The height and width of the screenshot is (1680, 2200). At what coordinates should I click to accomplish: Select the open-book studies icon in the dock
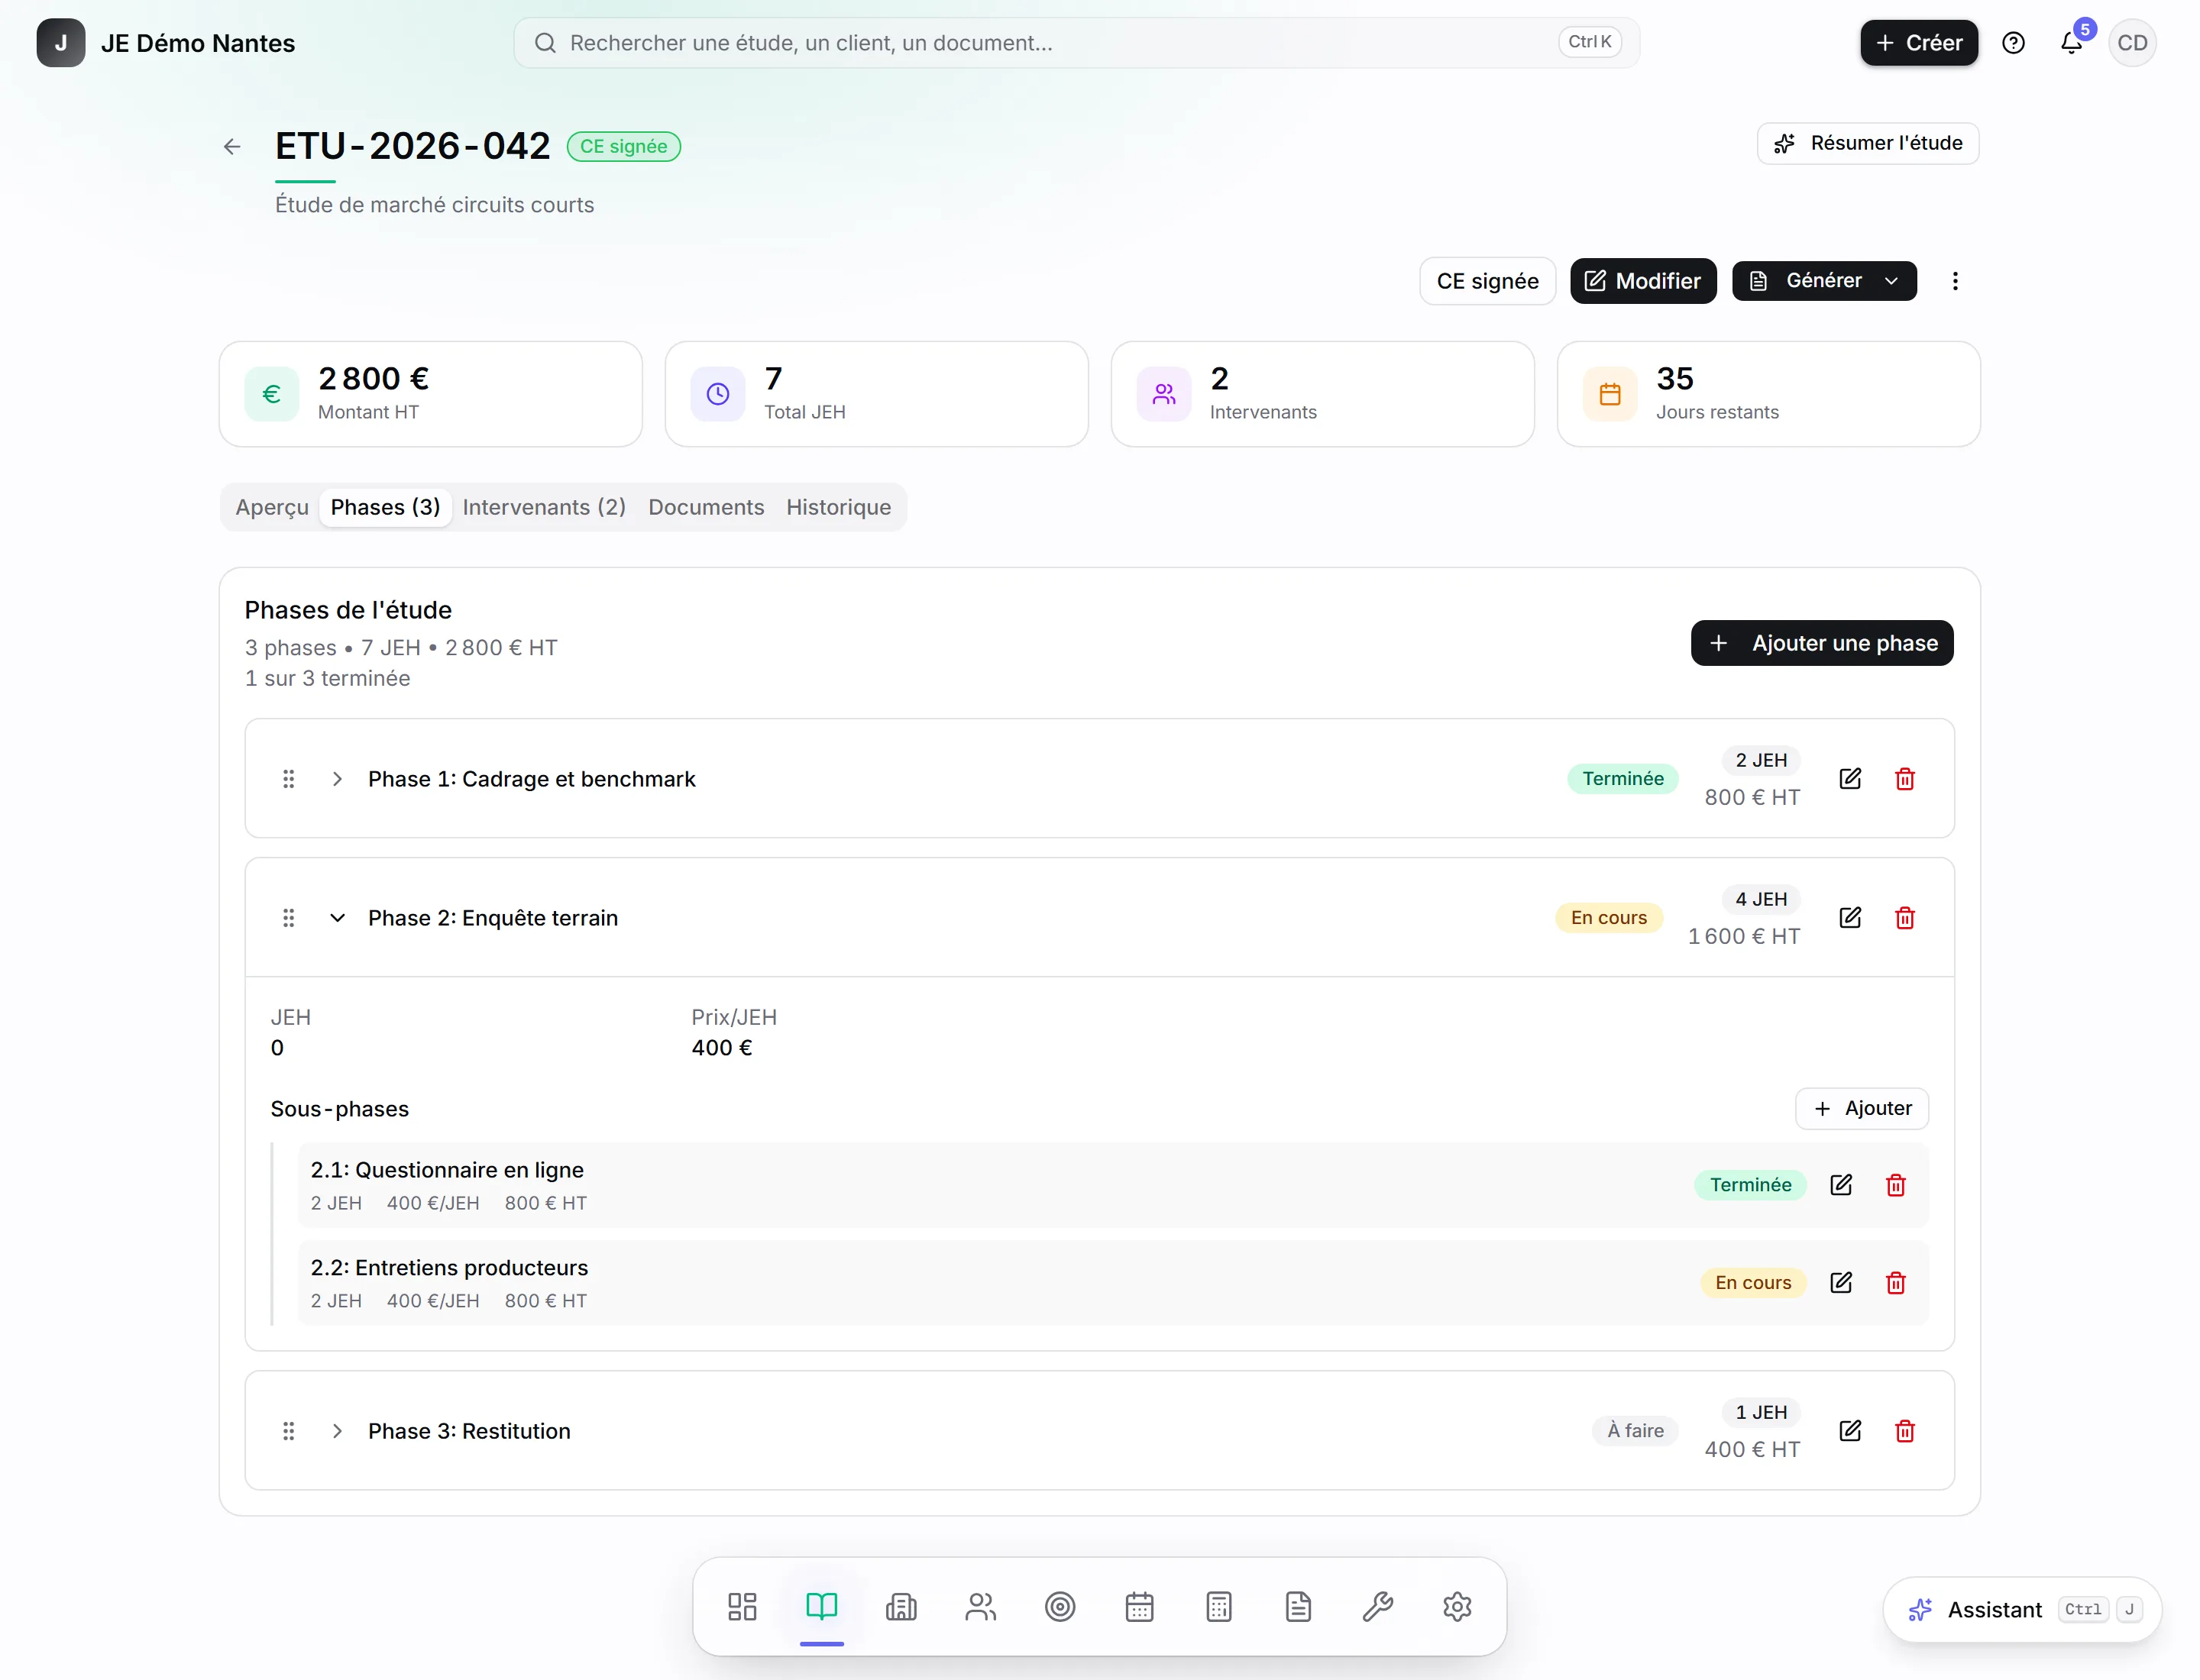[821, 1607]
